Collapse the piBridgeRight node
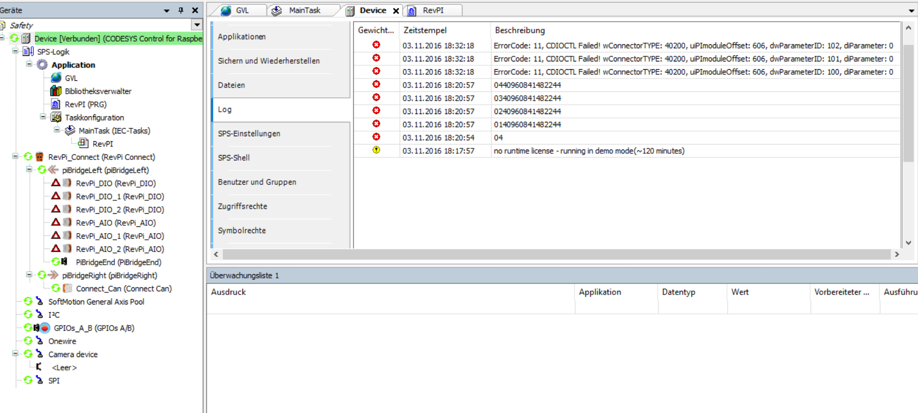The image size is (918, 413). pyautogui.click(x=29, y=275)
